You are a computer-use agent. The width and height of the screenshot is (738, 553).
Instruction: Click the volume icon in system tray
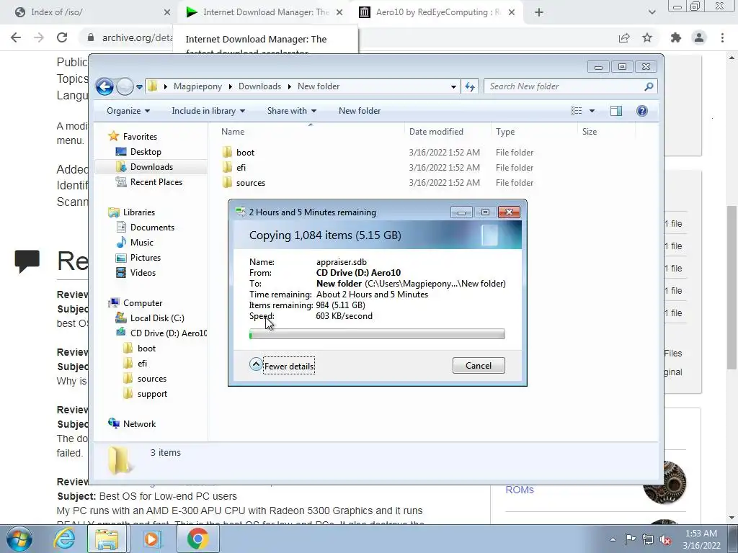tap(665, 540)
